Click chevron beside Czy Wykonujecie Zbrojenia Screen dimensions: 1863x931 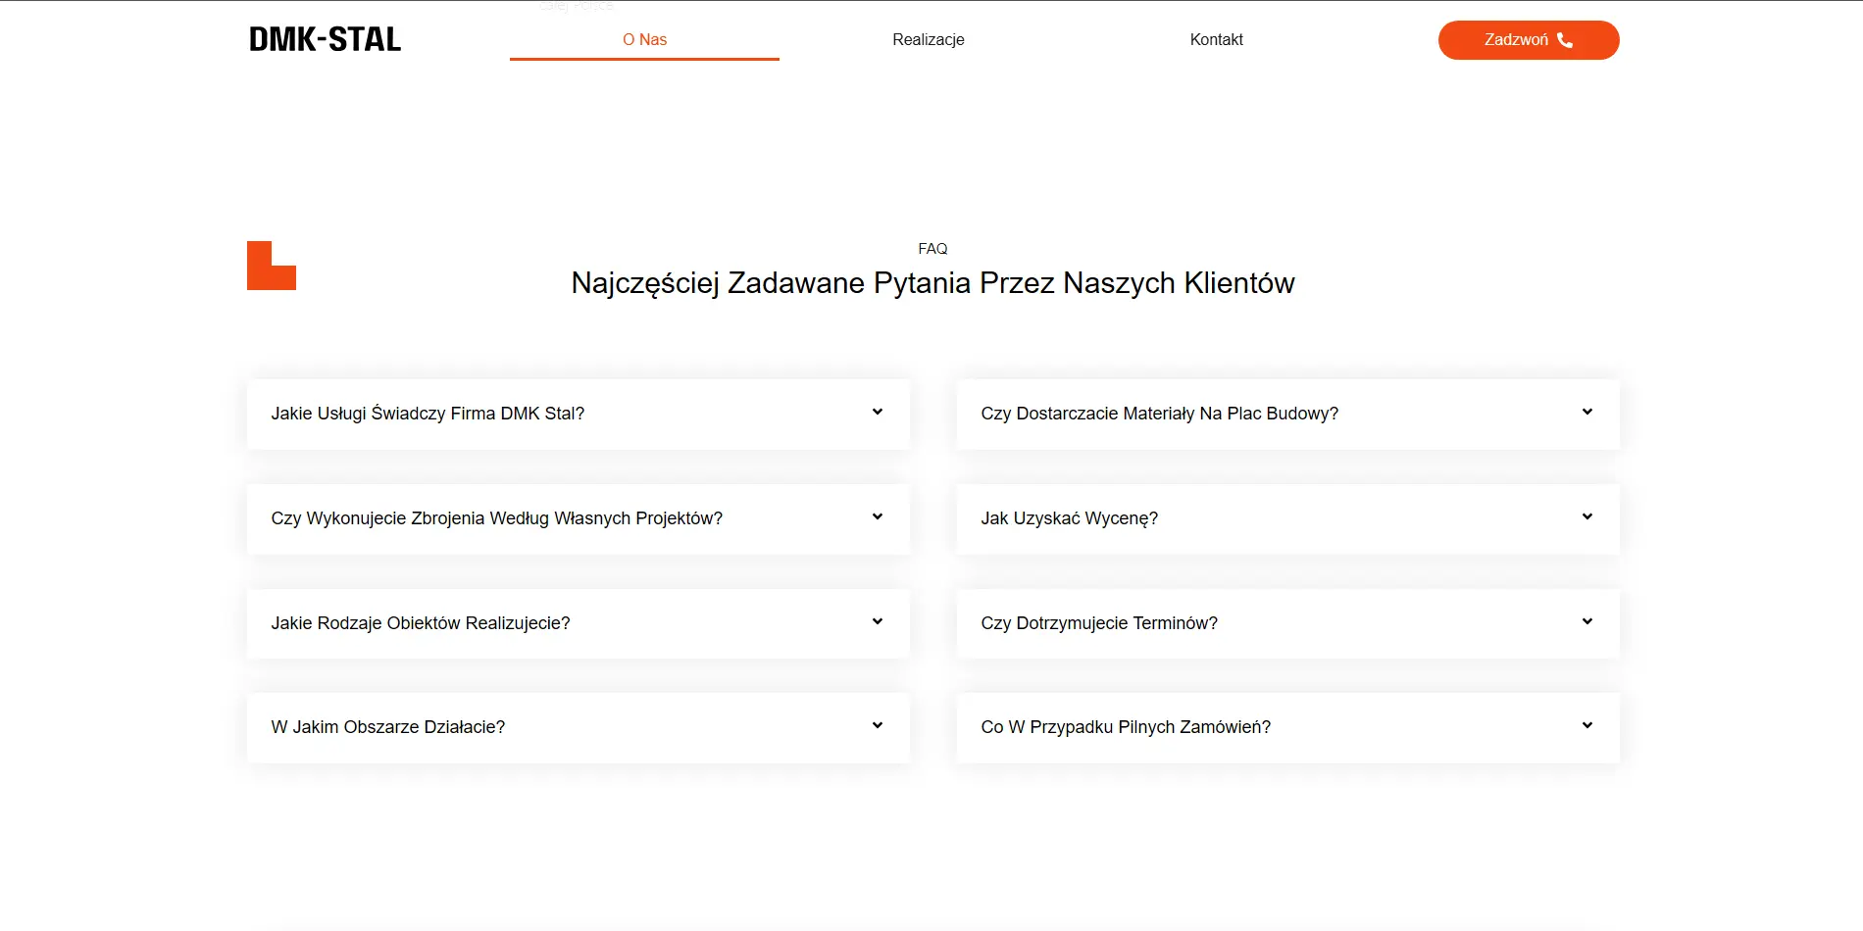pyautogui.click(x=878, y=516)
